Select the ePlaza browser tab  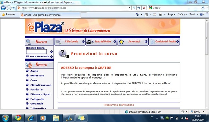[x=50, y=15]
